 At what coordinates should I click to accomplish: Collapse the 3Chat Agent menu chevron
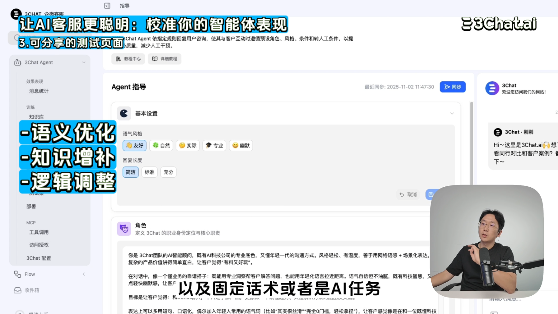[84, 62]
